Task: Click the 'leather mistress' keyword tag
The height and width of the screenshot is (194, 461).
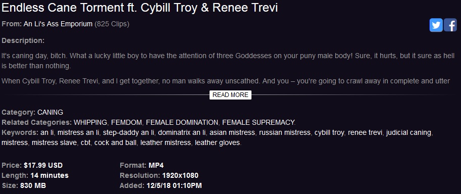Action: pos(166,143)
